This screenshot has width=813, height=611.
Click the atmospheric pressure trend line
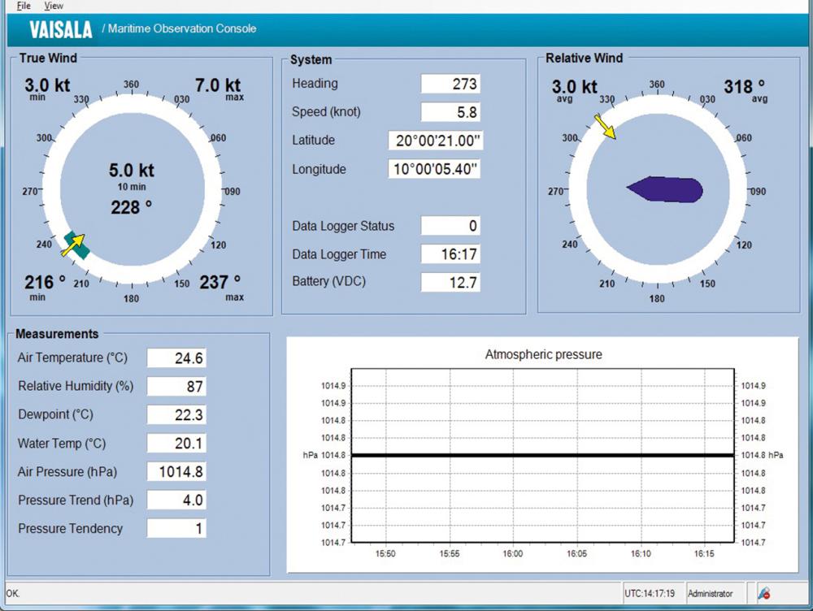(543, 455)
